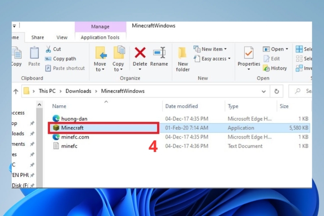The height and width of the screenshot is (216, 324).
Task: Click the Rename icon
Action: pos(159,53)
